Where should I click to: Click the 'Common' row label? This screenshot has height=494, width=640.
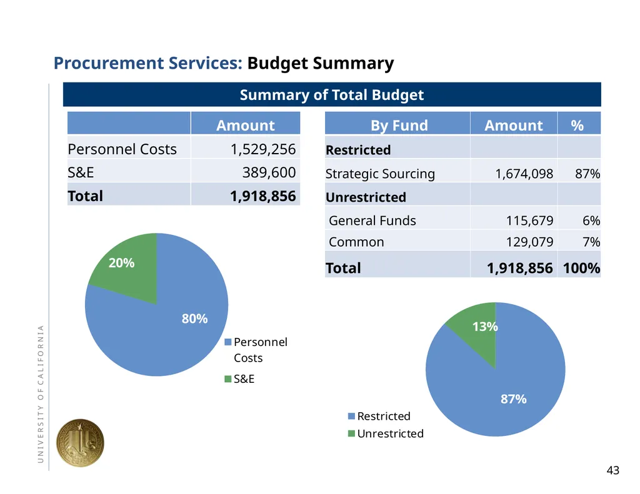[356, 242]
